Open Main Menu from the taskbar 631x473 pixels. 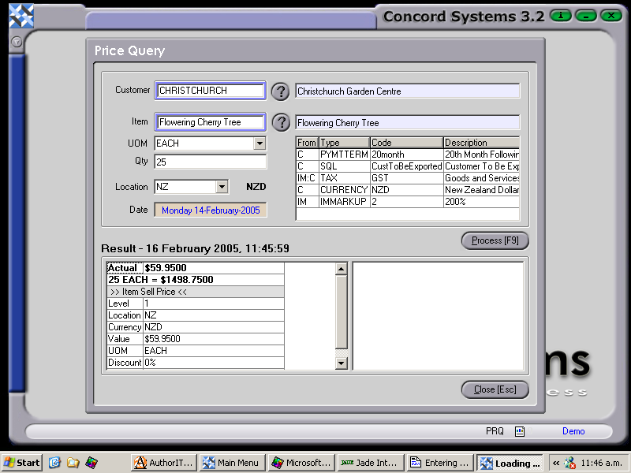[232, 463]
